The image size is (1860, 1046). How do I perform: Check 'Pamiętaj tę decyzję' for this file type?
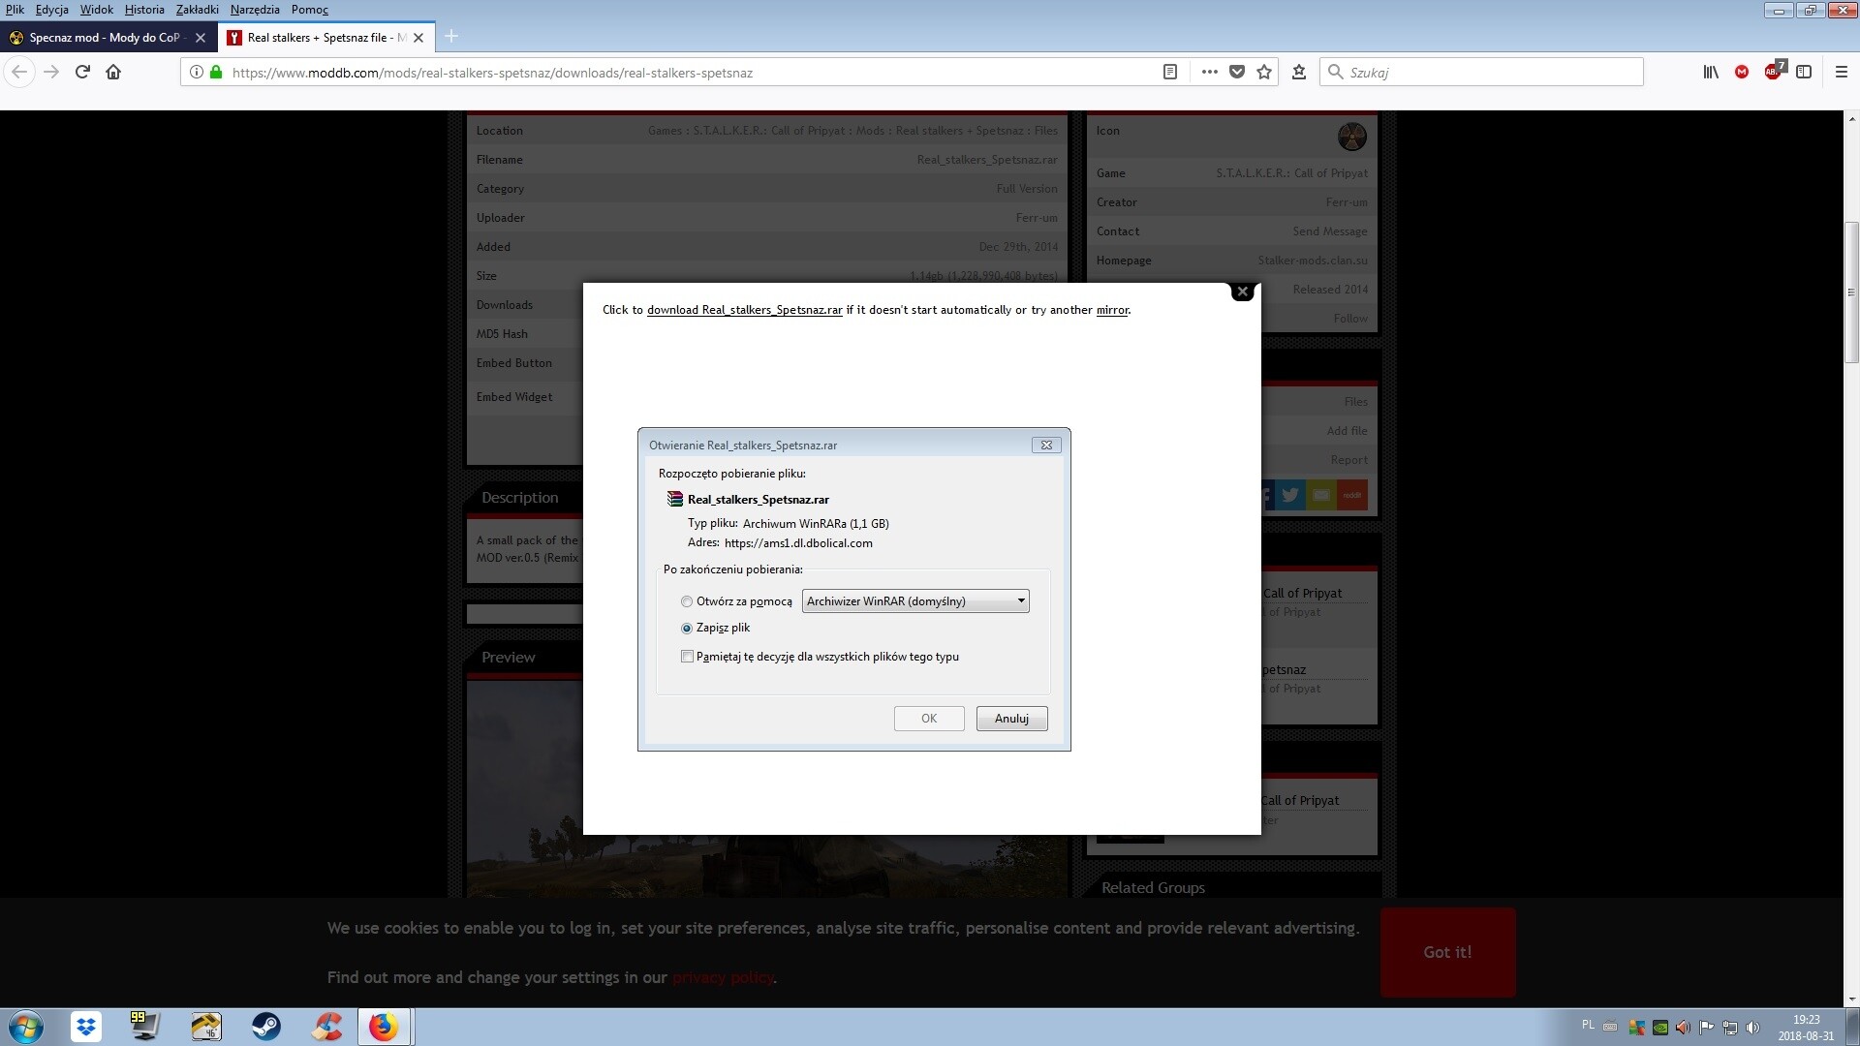[x=688, y=657]
